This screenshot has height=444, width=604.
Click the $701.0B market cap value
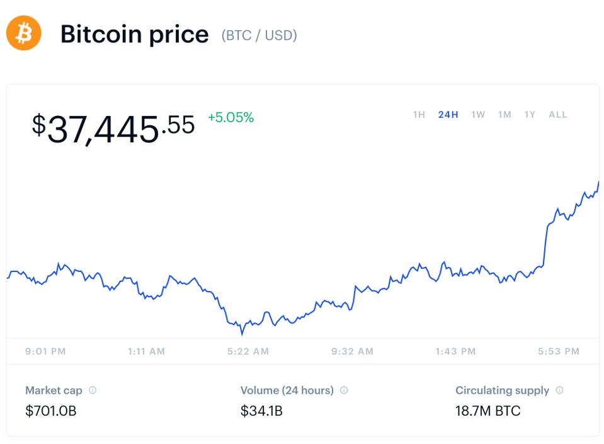51,411
